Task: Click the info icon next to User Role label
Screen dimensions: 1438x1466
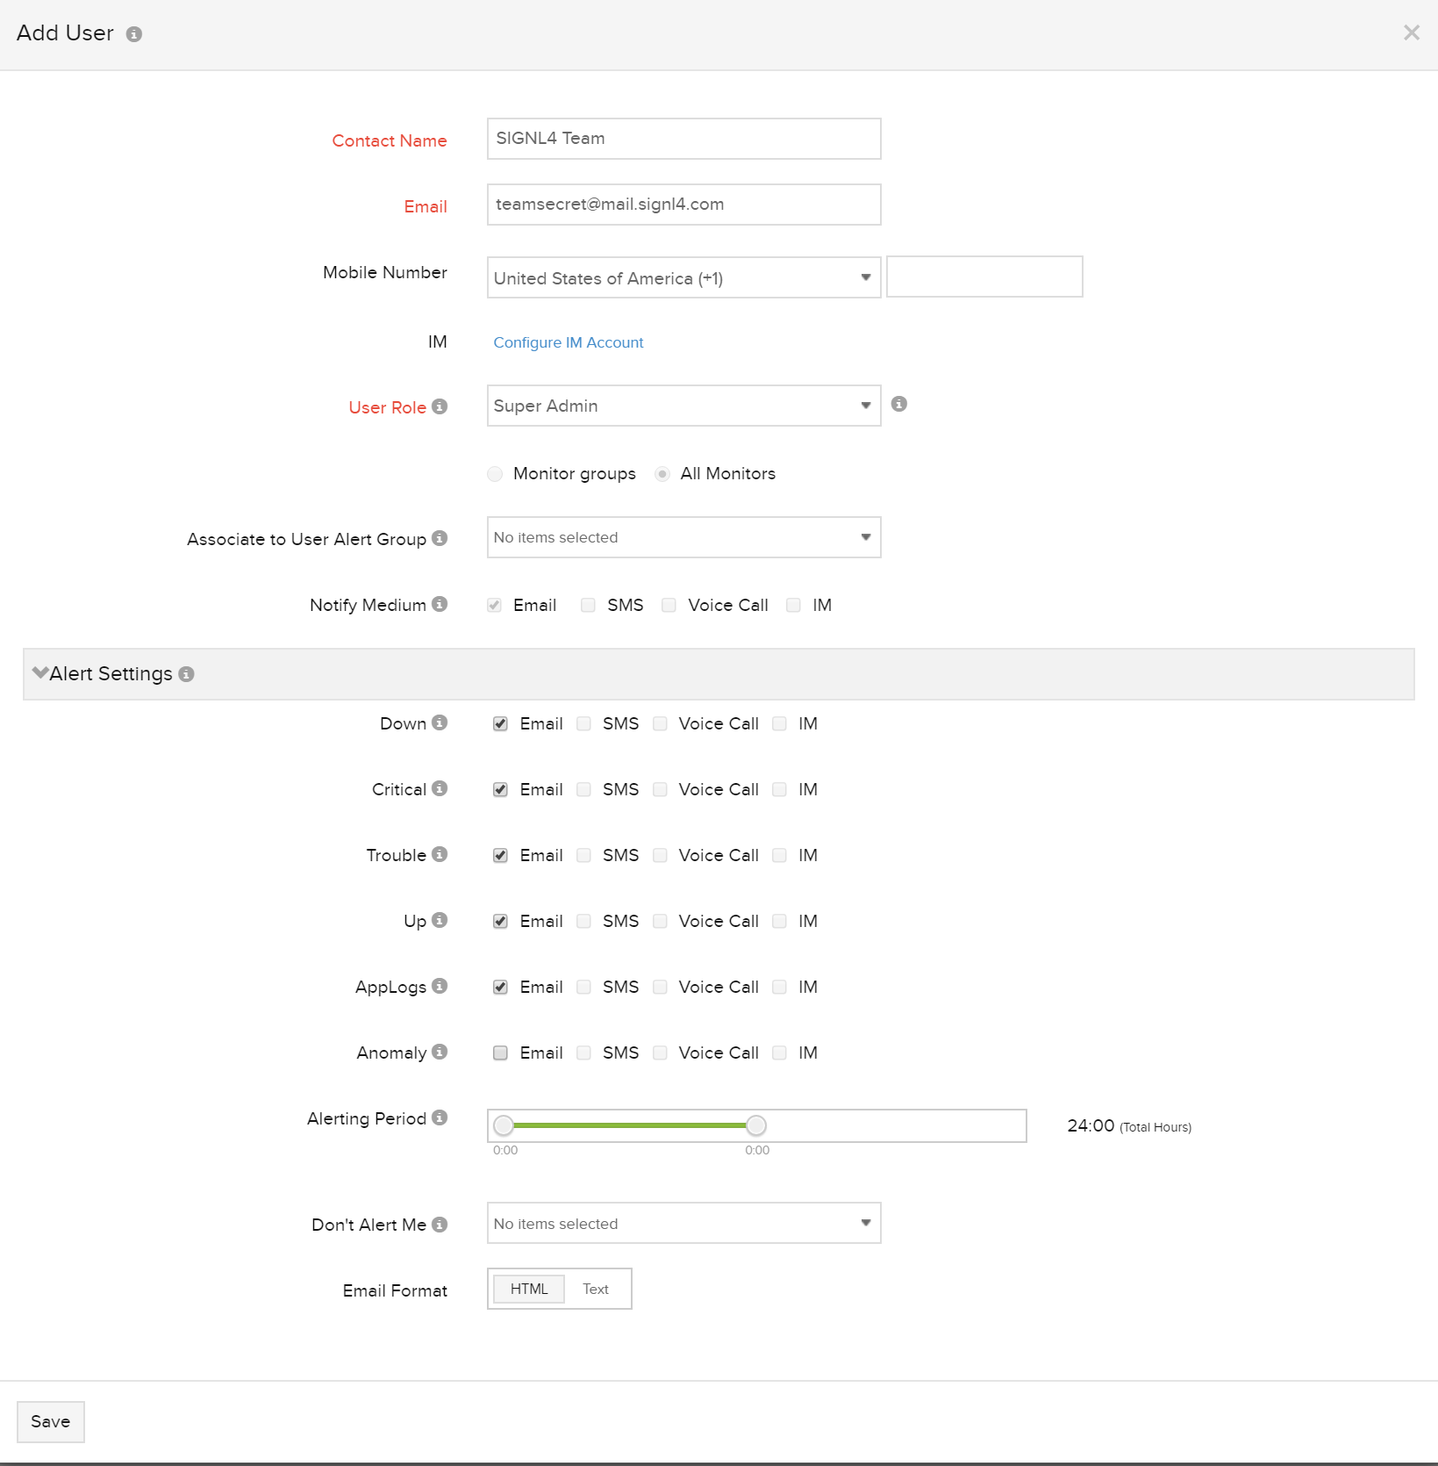Action: 440,406
